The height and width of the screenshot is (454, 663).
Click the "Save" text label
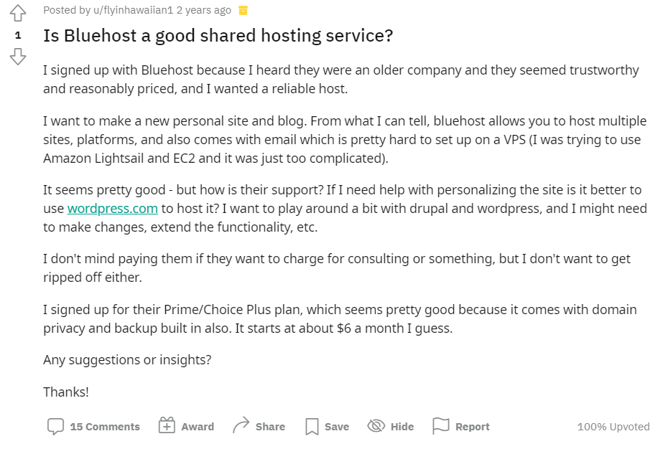pos(336,427)
